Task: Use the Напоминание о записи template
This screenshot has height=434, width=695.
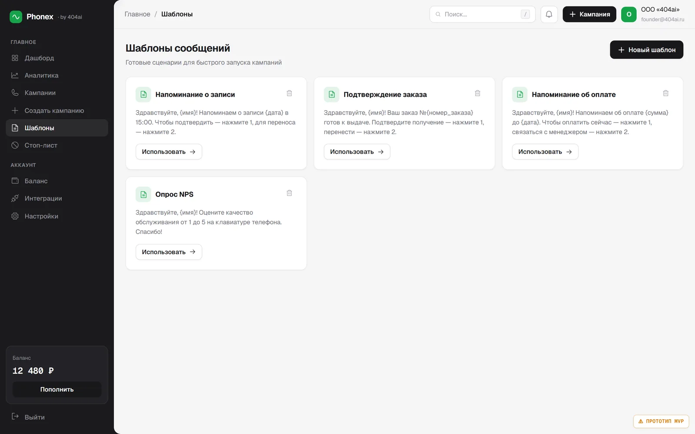Action: click(169, 152)
